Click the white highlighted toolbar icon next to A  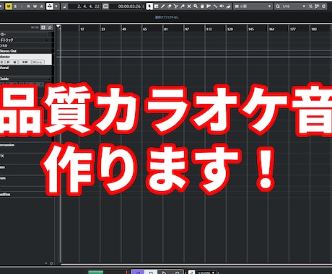[50, 6]
